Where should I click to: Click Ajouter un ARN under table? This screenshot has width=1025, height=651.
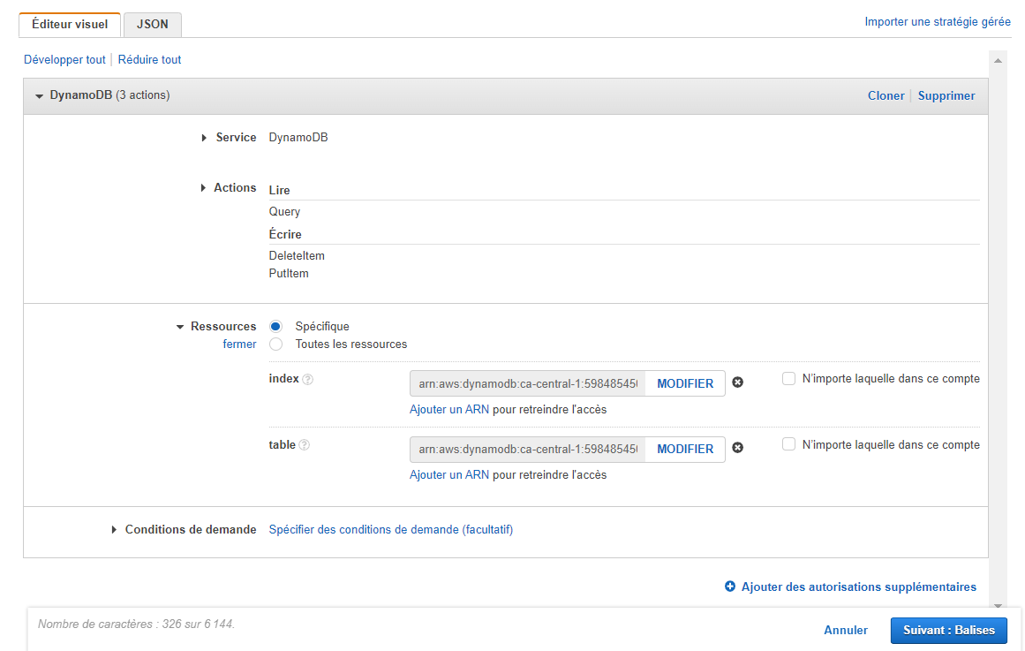[449, 475]
